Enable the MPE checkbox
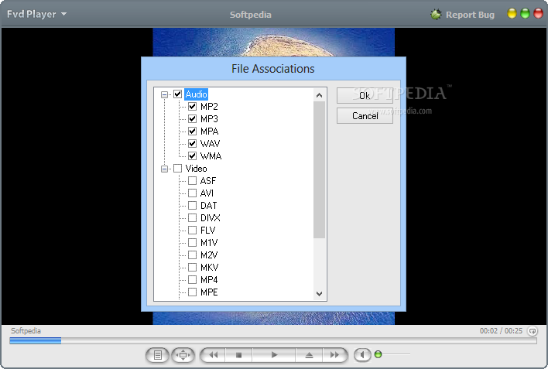548x369 pixels. pos(192,292)
